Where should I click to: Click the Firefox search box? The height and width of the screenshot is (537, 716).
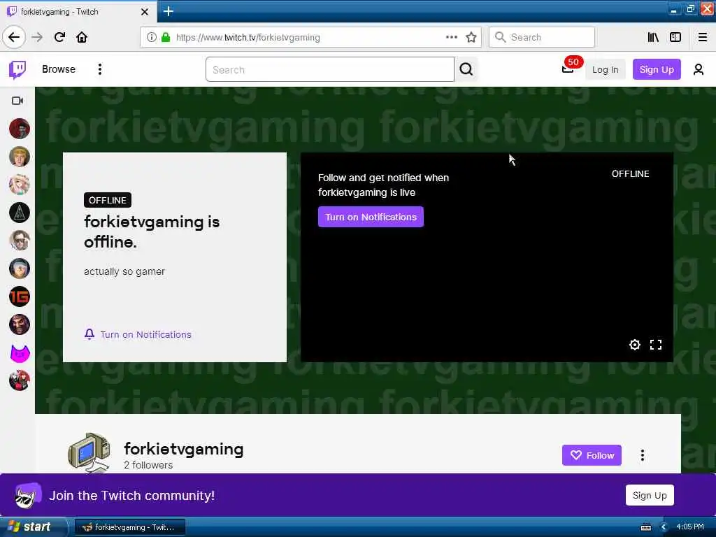click(x=542, y=38)
